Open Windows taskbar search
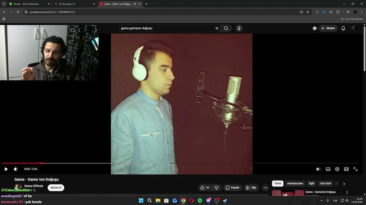Screen dimensions: 366x205 [x=150, y=201]
